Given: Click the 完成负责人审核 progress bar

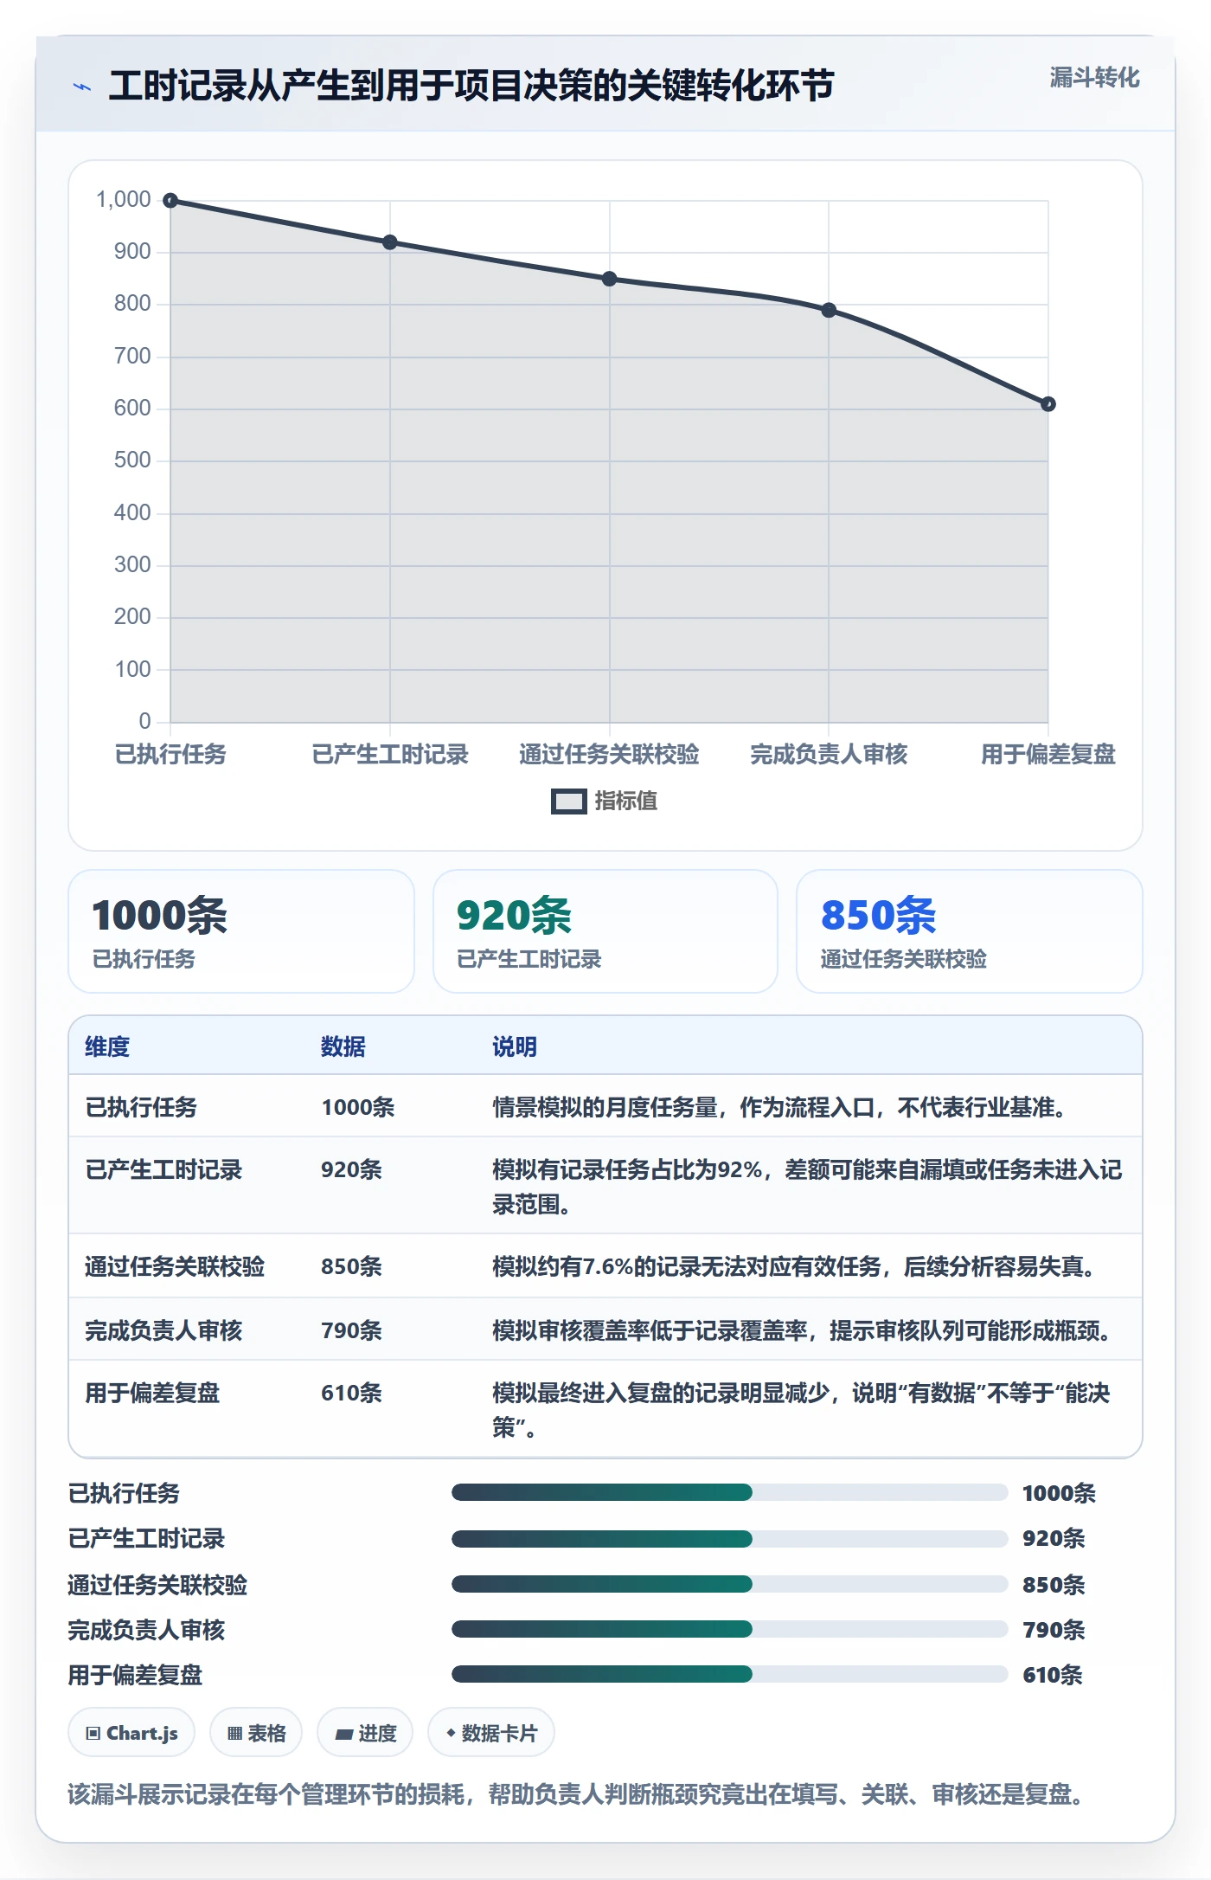Looking at the screenshot, I should coord(729,1629).
